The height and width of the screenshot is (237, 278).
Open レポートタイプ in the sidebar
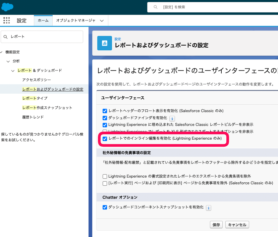coord(35,98)
